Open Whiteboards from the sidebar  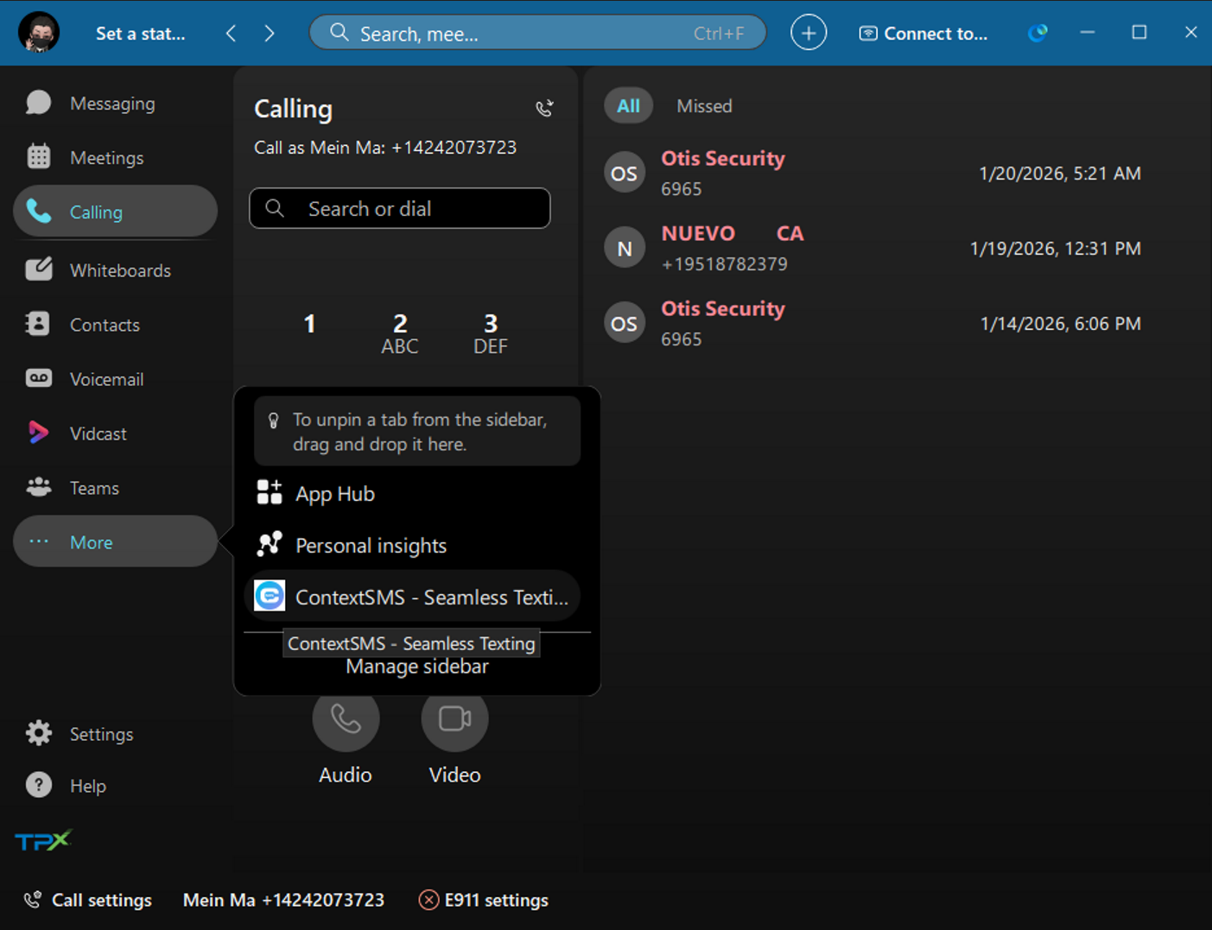[115, 270]
